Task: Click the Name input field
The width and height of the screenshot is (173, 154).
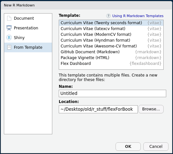Action: pos(112,93)
